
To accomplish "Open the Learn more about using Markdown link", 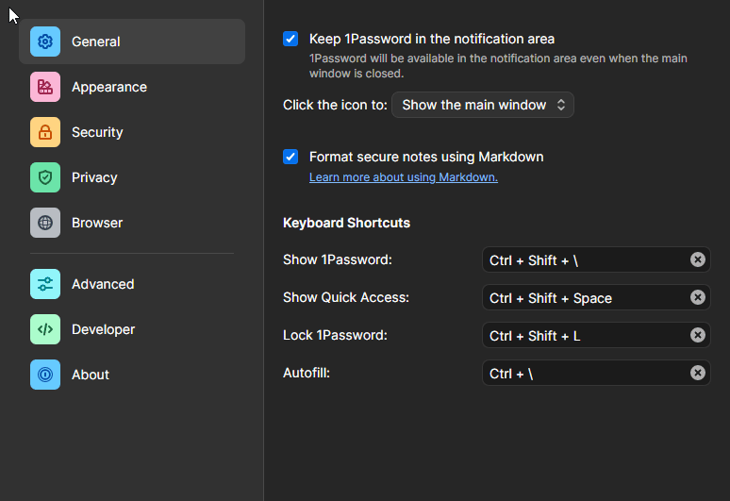I will (404, 177).
